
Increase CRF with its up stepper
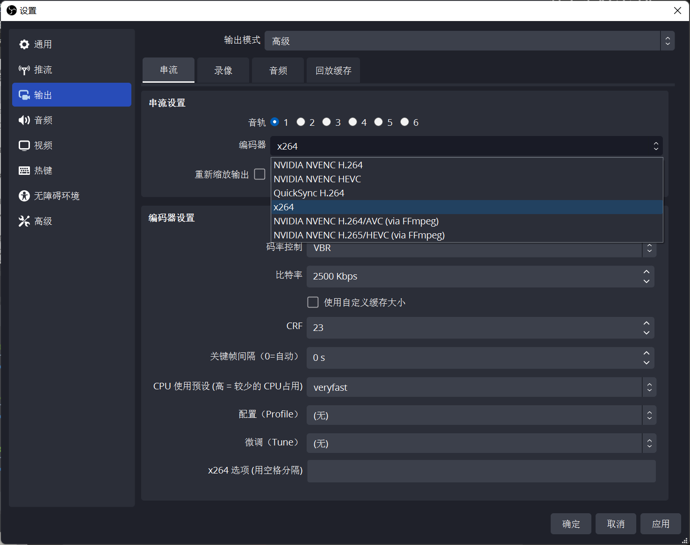click(x=646, y=323)
